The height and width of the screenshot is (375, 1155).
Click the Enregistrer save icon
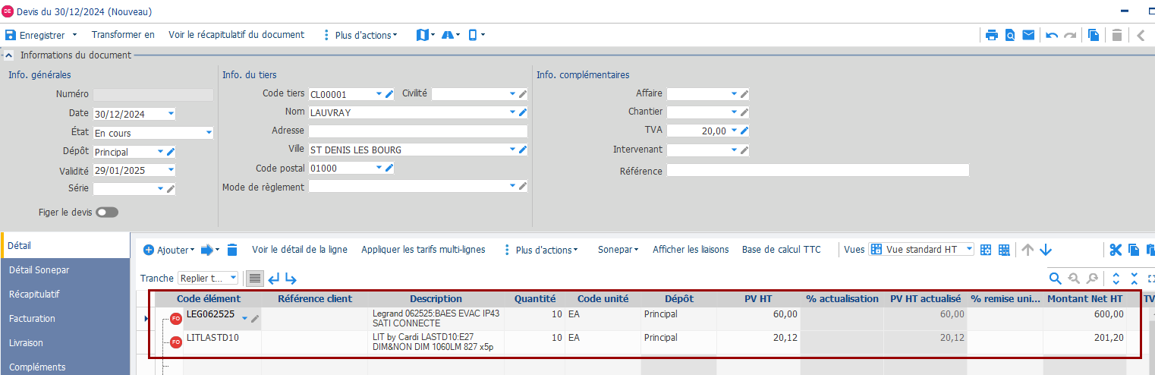[11, 35]
